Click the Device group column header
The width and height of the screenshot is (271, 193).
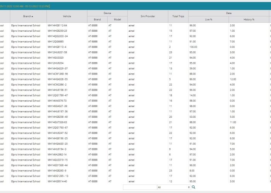click(x=107, y=13)
